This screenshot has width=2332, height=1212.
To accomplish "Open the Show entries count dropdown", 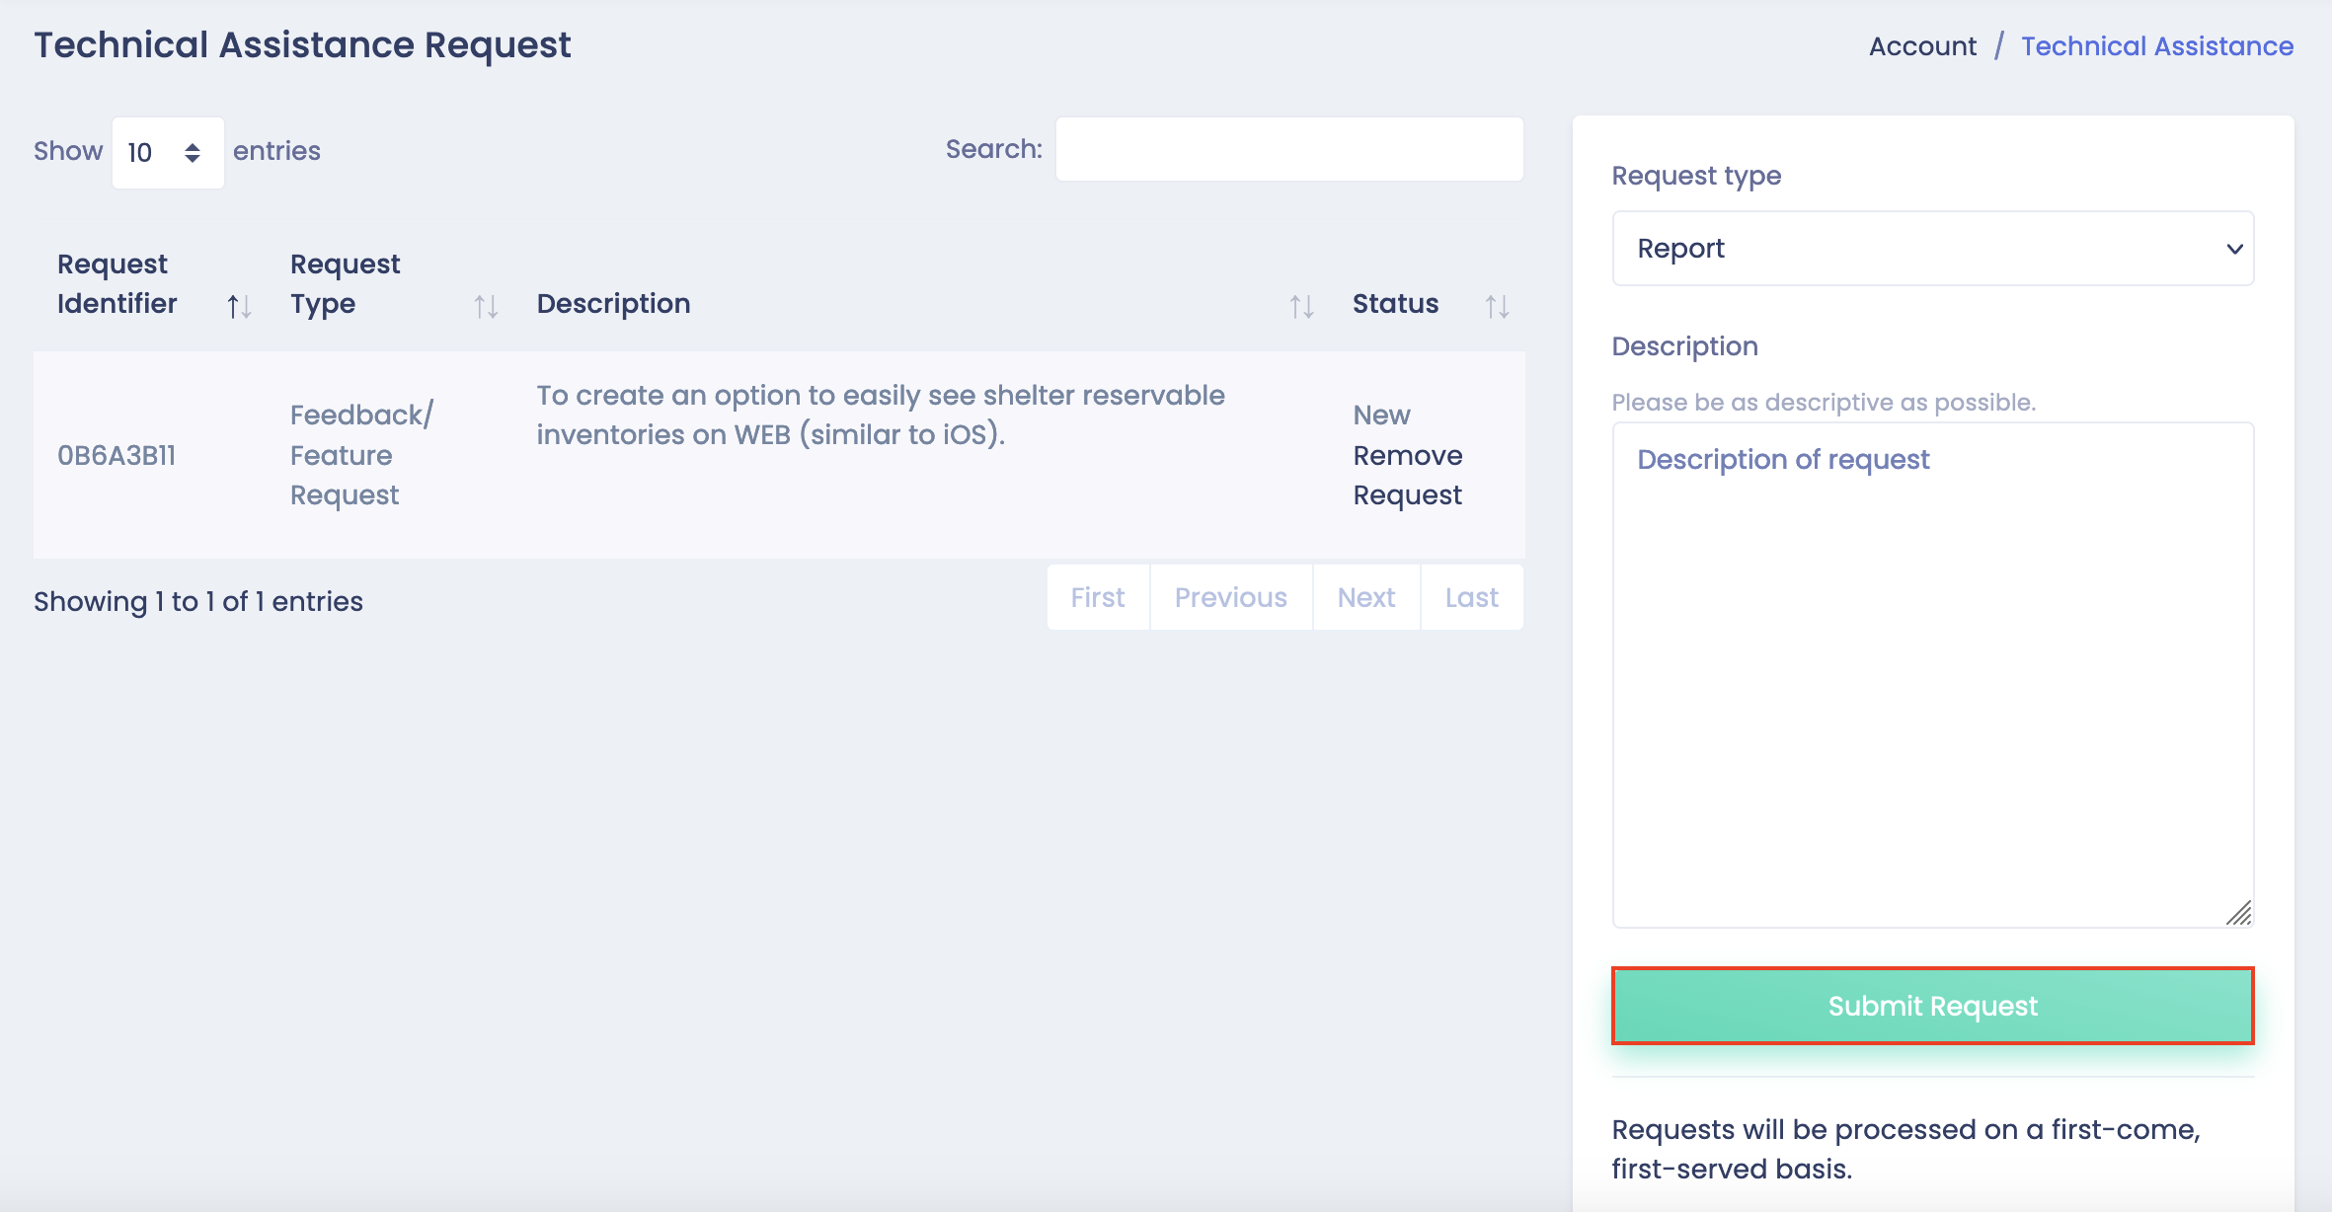I will [x=167, y=152].
